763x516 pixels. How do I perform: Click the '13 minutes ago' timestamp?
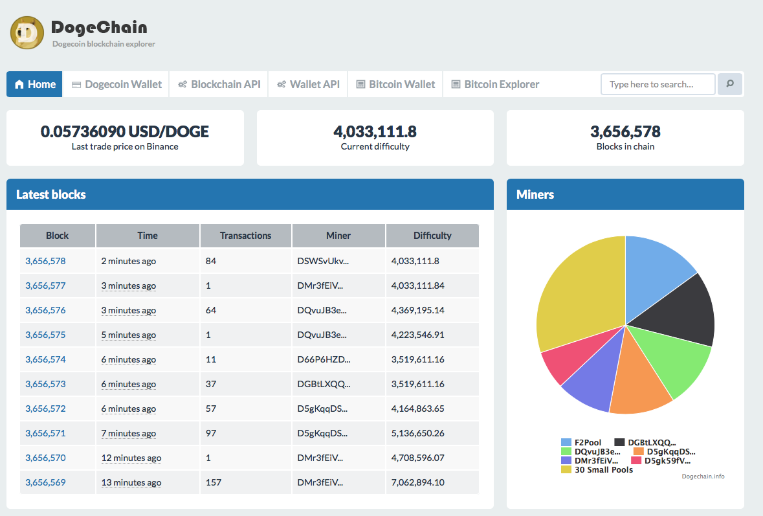point(131,482)
